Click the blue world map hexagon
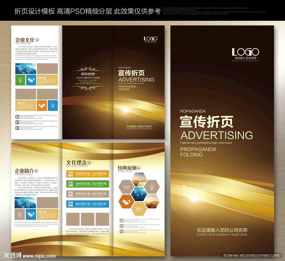The width and height of the screenshot is (285, 261). [139, 194]
